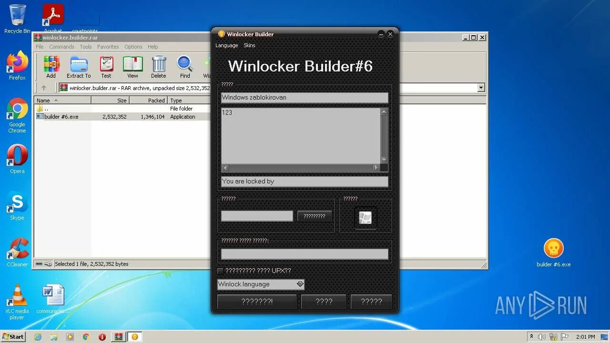Image resolution: width=610 pixels, height=343 pixels.
Task: Click the Windows Media Player taskbar icon
Action: click(70, 337)
